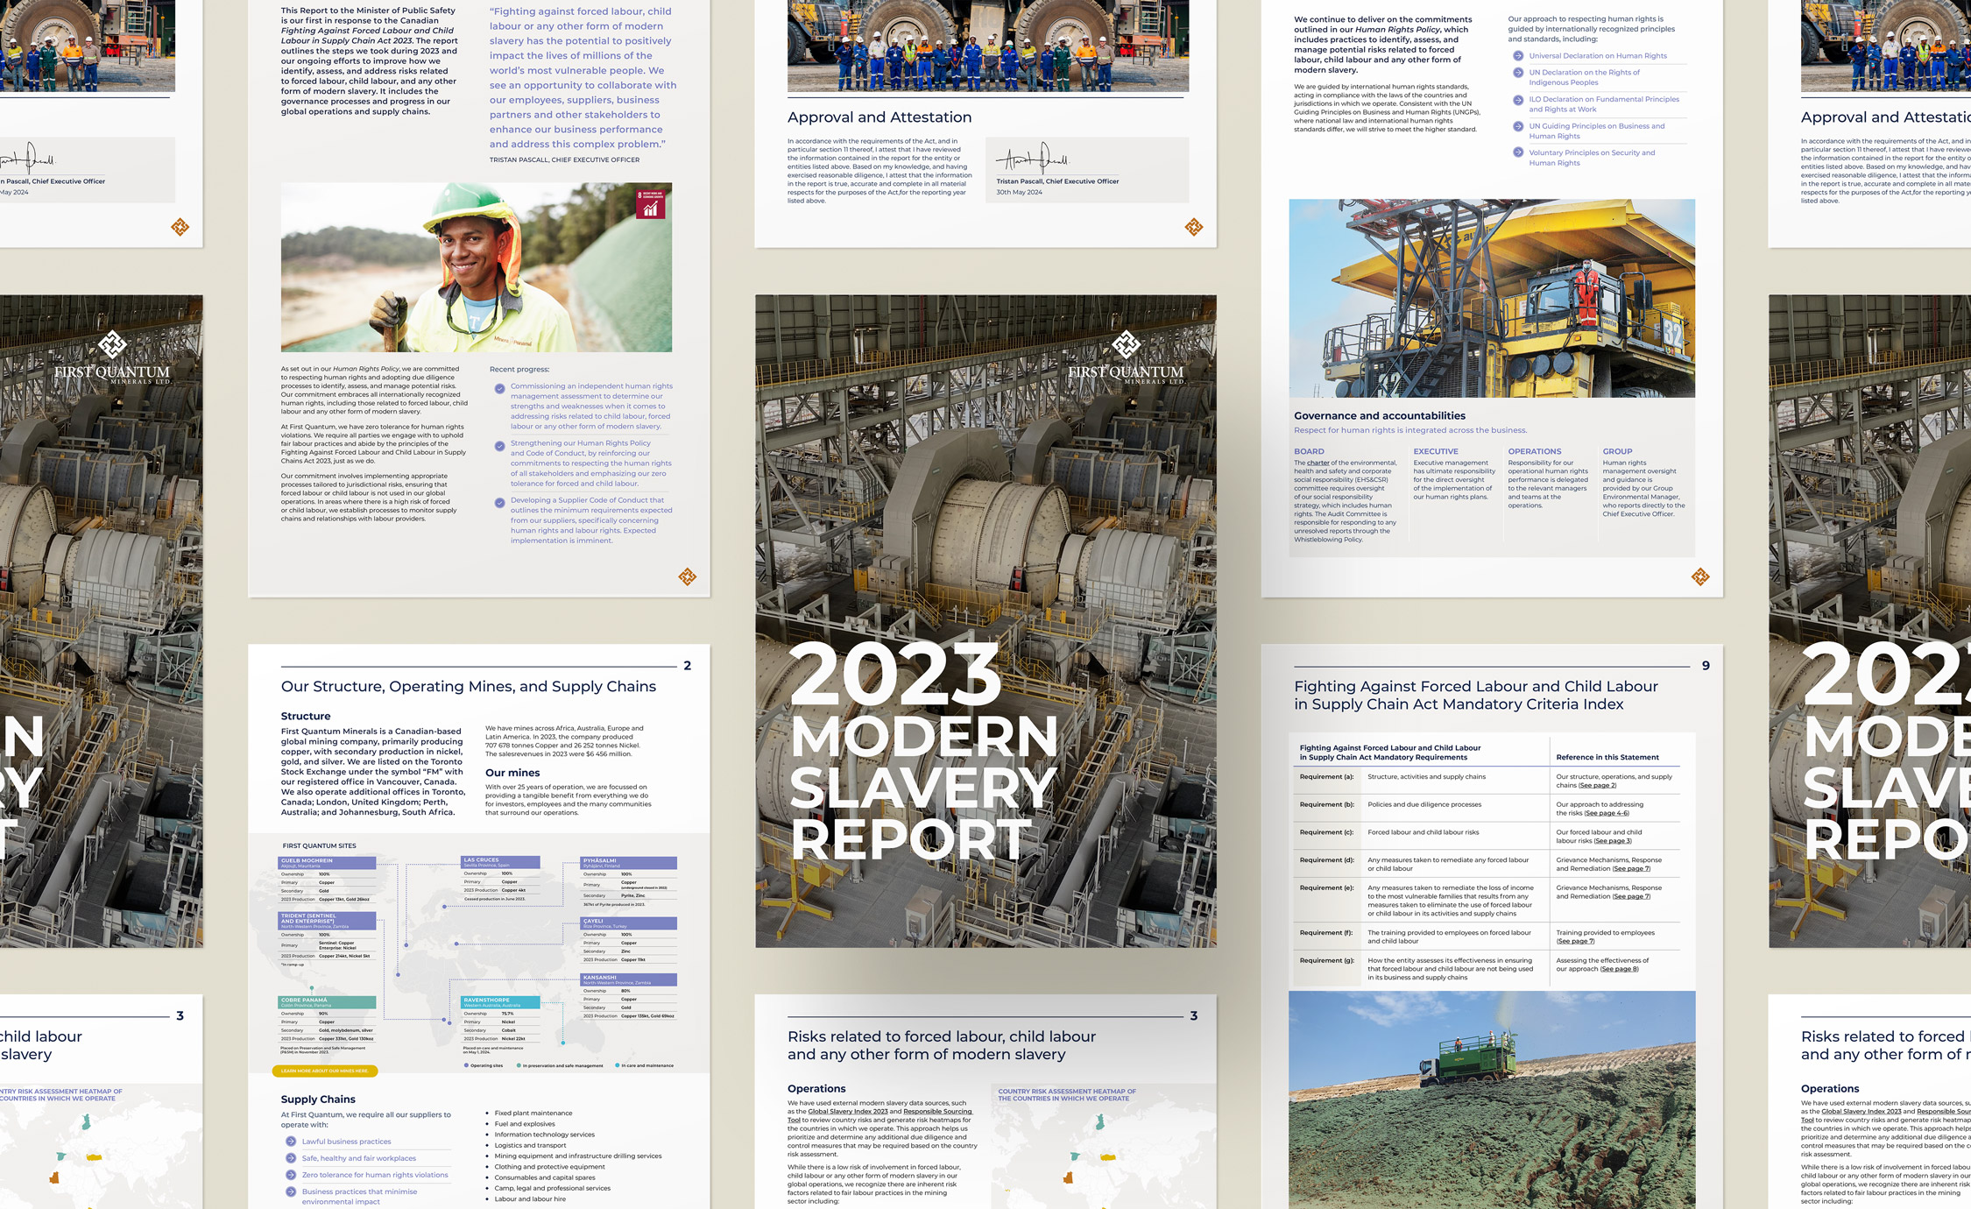Click the Operating sites legend dot under the map

click(x=466, y=1065)
